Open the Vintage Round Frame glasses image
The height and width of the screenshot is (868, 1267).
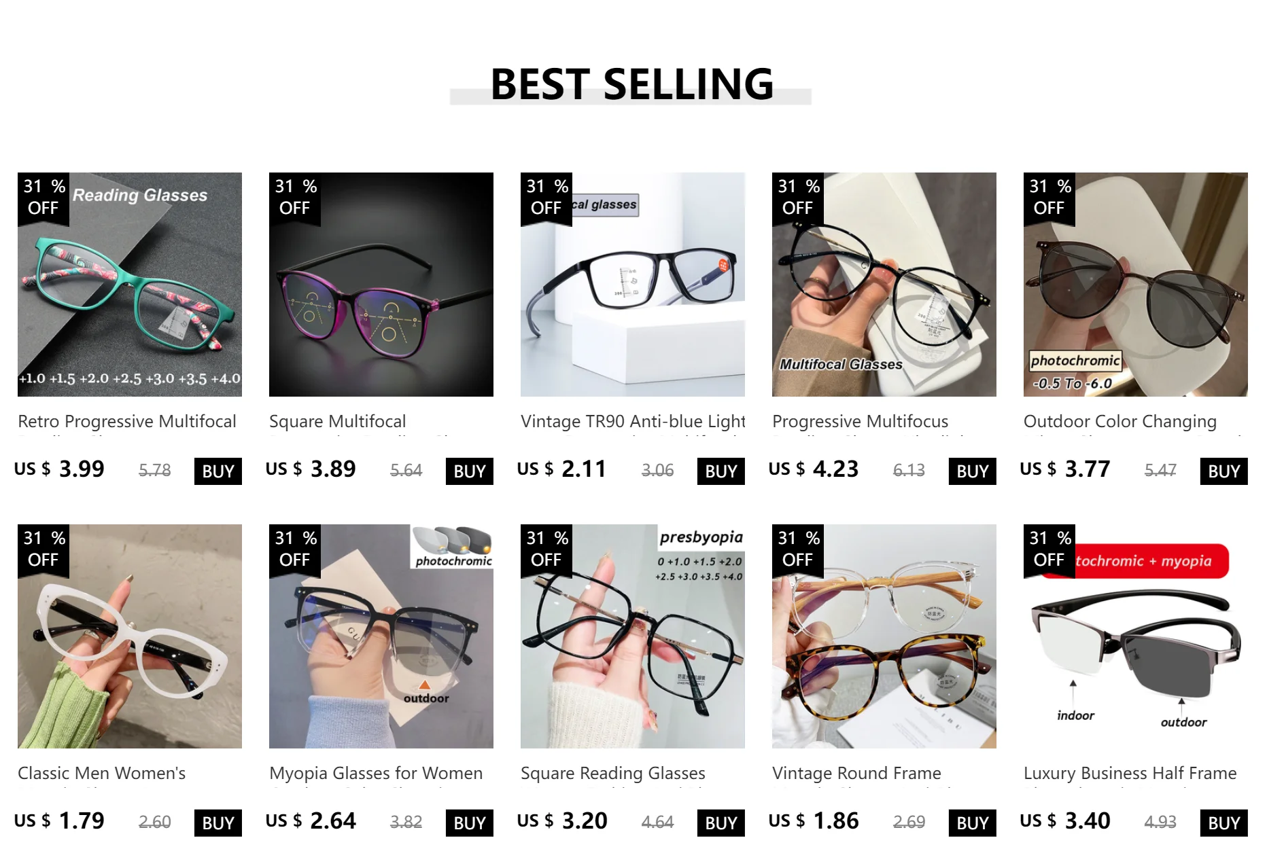[x=884, y=636]
